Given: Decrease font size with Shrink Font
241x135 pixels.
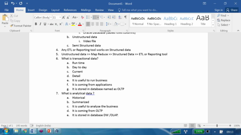Looking at the screenshot, I should [68, 18].
